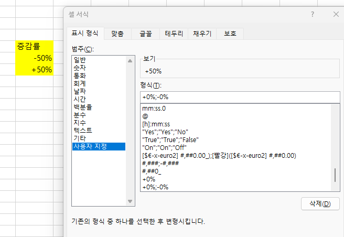Select +0% format in list
The image size is (344, 237).
click(236, 179)
